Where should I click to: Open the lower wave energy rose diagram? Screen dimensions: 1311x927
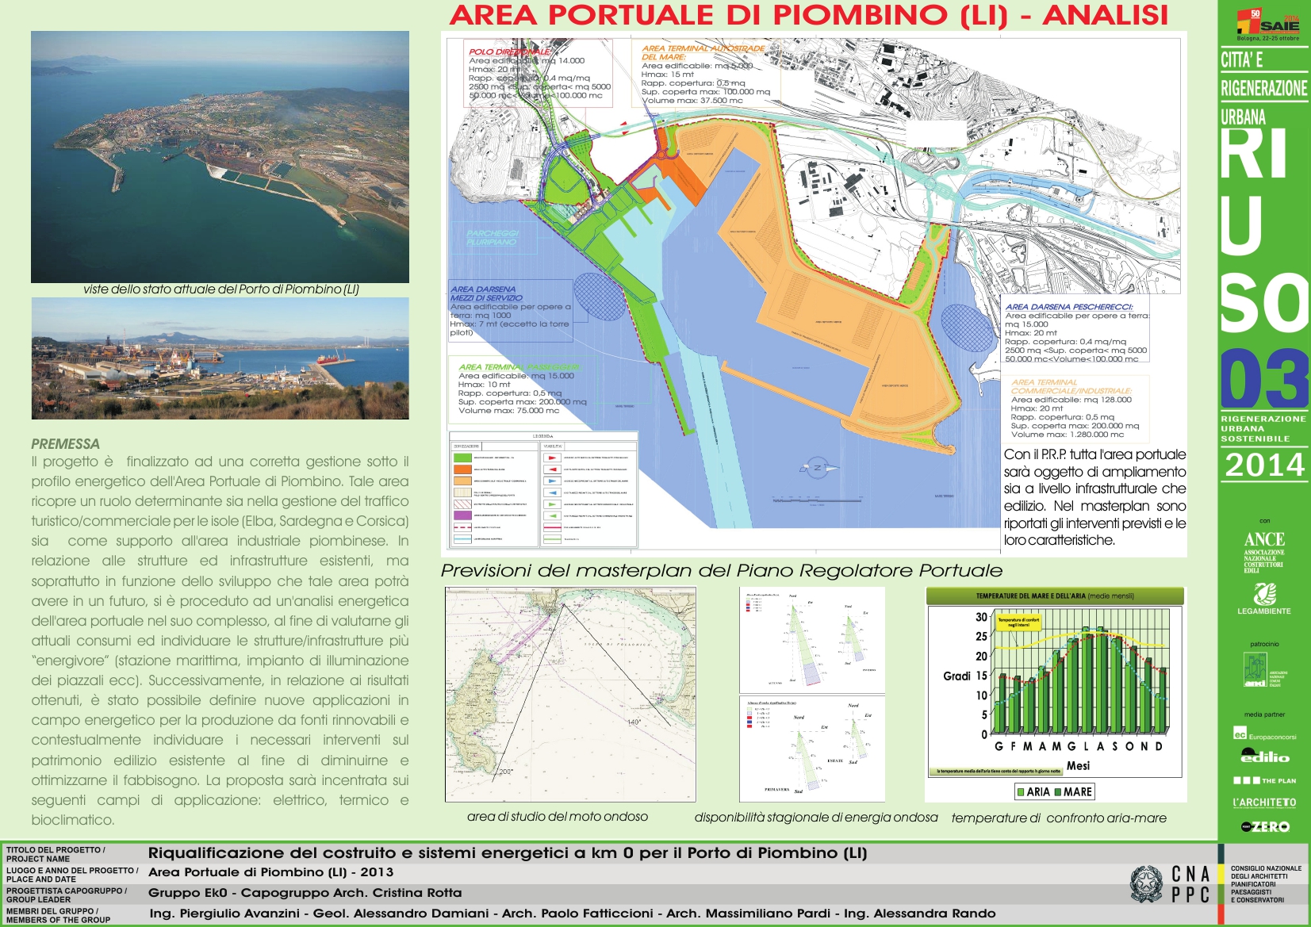click(x=812, y=748)
